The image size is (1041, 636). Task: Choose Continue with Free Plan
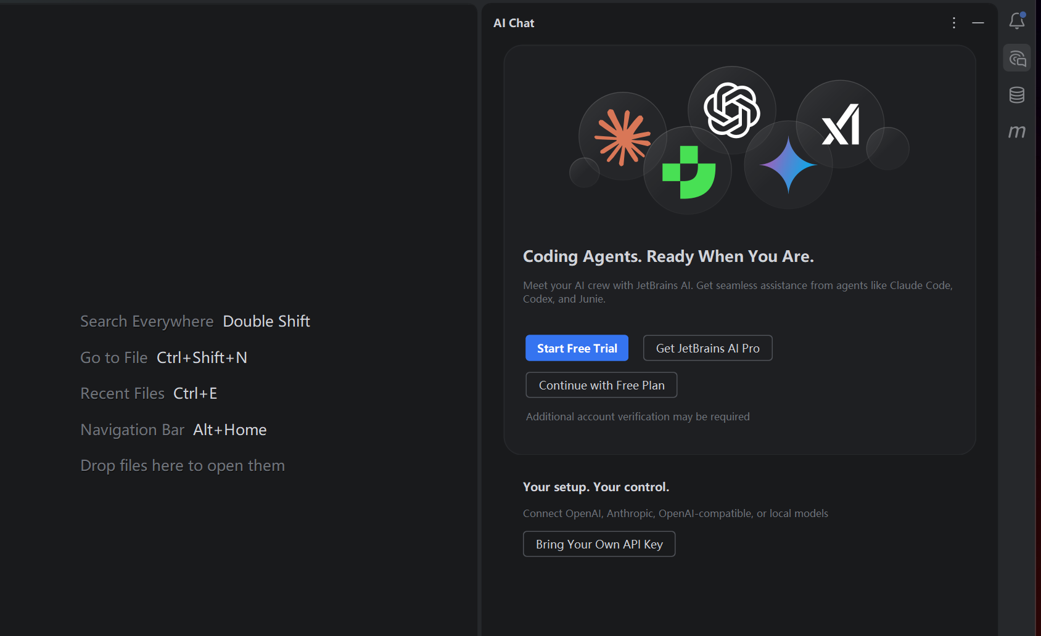601,385
